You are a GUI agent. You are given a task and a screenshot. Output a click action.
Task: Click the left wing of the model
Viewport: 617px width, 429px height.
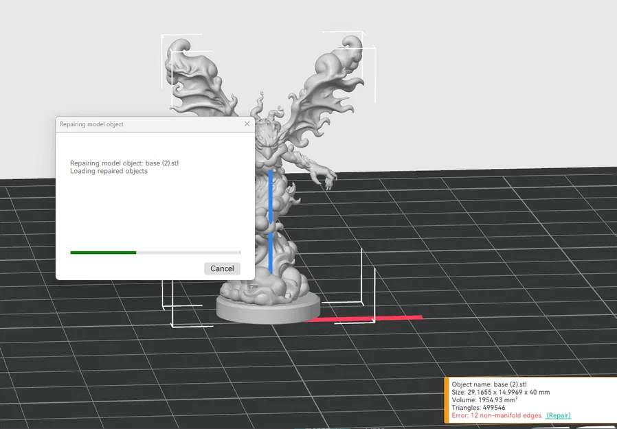point(192,69)
